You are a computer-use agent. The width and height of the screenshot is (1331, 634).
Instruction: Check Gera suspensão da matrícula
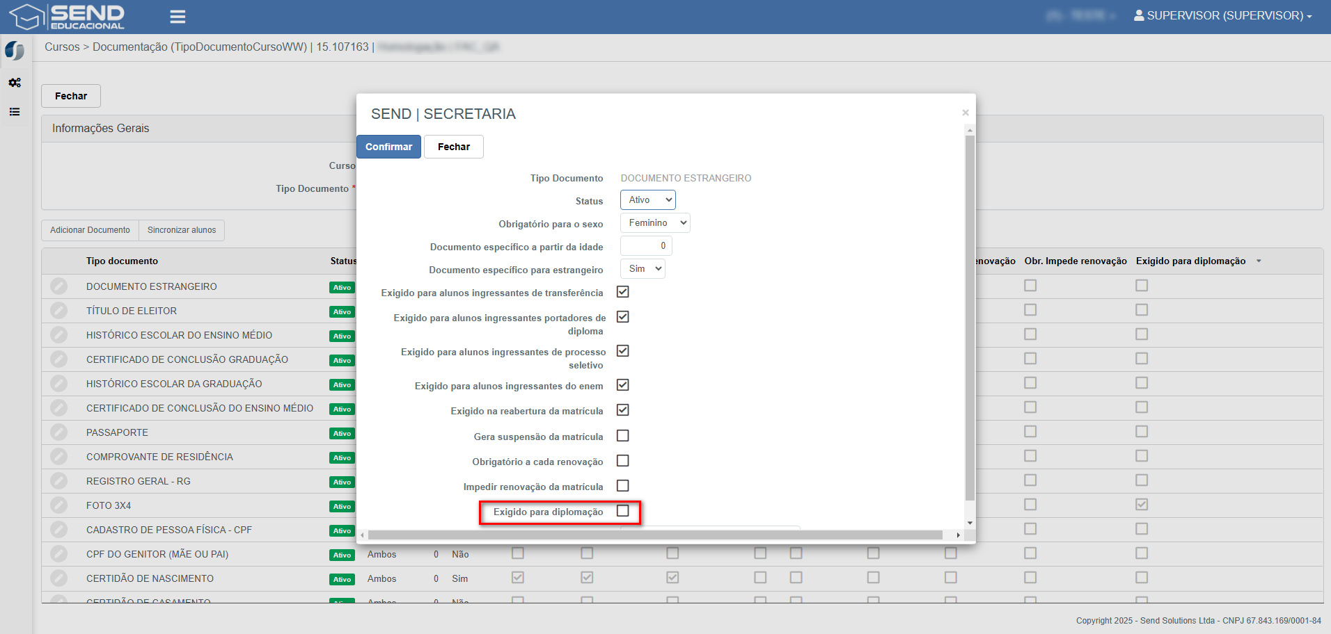point(623,436)
